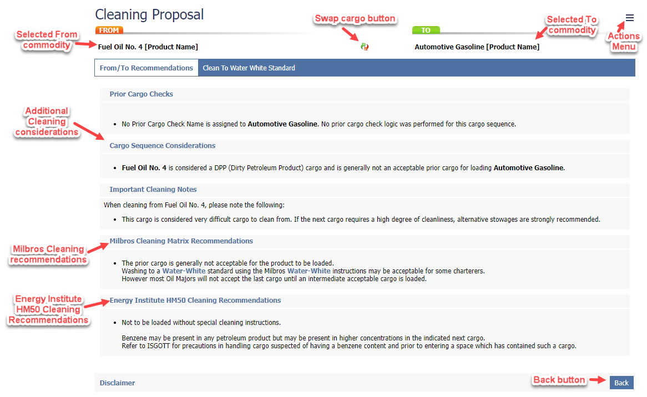Screen dimensions: 647x397
Task: Click the Cleaning Proposal page title
Action: (149, 14)
